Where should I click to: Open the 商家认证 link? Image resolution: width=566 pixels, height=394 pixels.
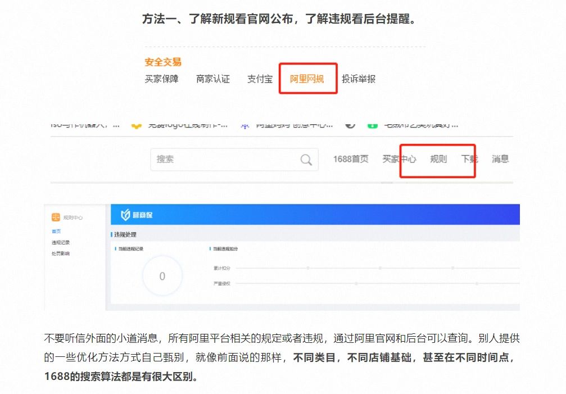click(x=213, y=79)
